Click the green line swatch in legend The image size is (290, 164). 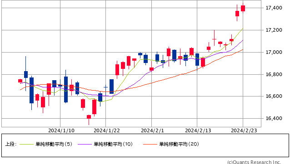click(x=27, y=144)
